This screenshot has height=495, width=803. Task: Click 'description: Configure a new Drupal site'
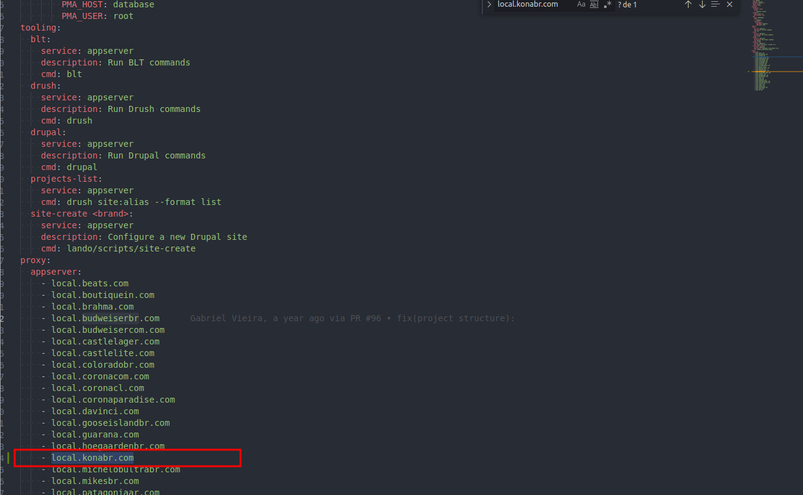click(x=144, y=237)
